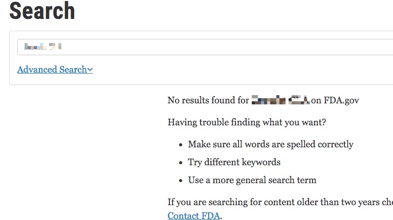Click into the search input field

pyautogui.click(x=205, y=47)
